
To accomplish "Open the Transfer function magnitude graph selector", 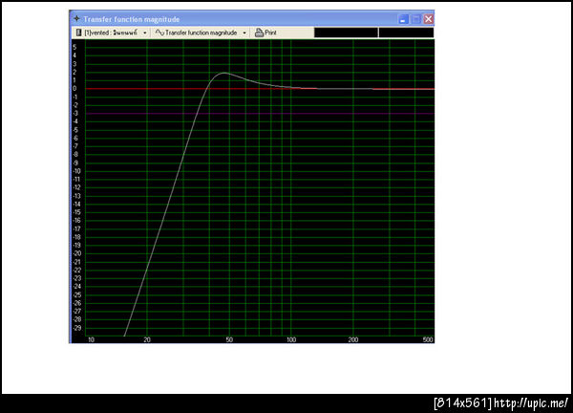I will 201,33.
